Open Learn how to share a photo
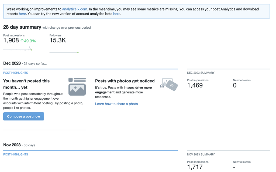This screenshot has height=172, width=276. 116,104
